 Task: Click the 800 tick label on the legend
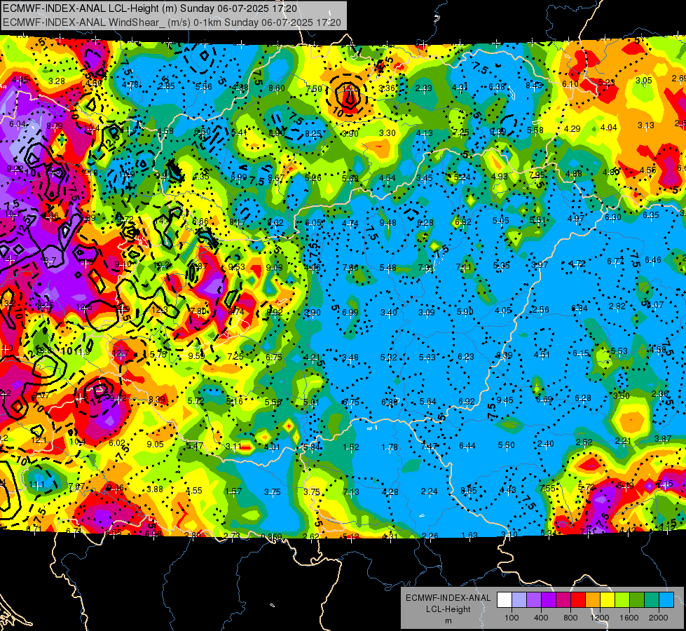point(570,618)
